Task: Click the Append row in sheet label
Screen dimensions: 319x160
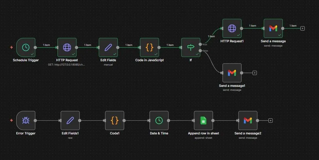Action: click(203, 133)
